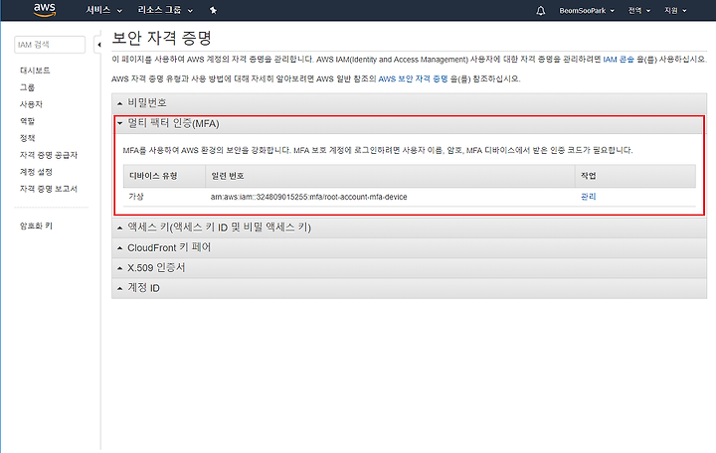Viewport: 716px width, 453px height.
Task: Open the 리소스 그룹 dropdown menu
Action: pos(165,10)
